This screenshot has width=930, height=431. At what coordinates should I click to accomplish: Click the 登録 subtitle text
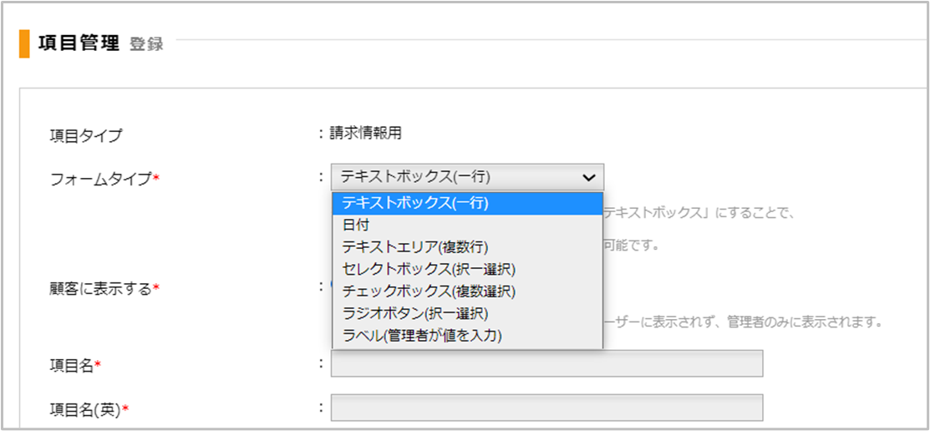(x=147, y=44)
